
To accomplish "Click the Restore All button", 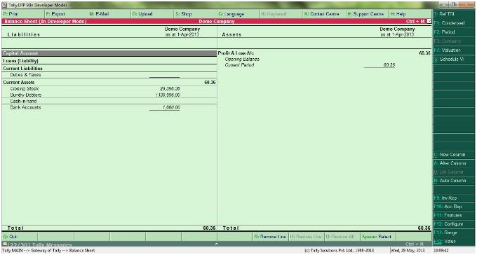I will (x=342, y=237).
